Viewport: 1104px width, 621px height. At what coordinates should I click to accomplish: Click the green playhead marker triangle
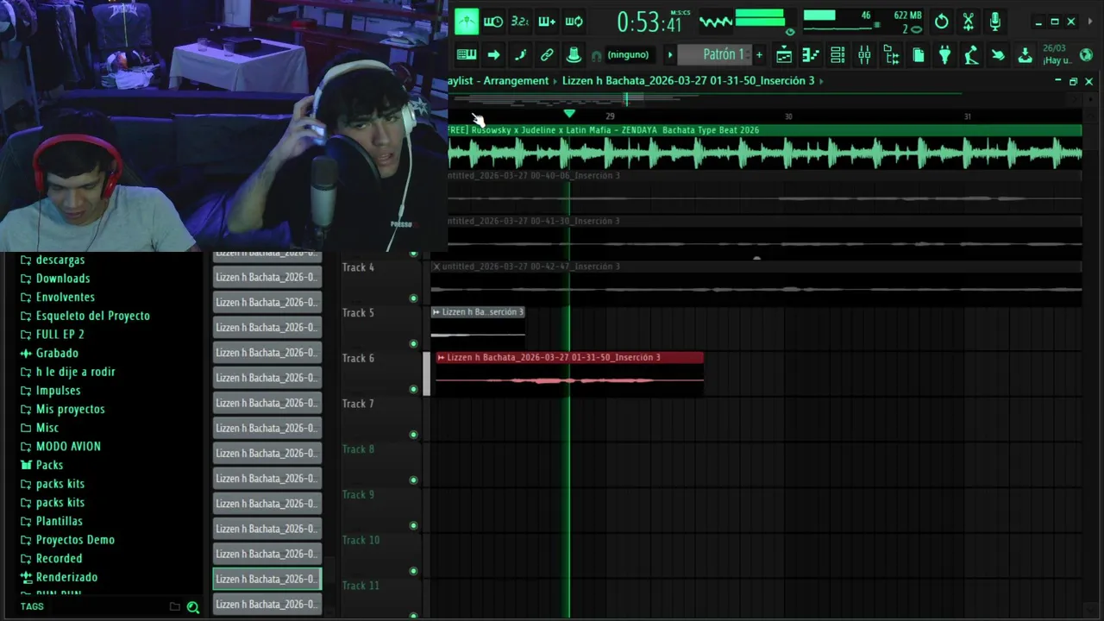click(x=569, y=114)
